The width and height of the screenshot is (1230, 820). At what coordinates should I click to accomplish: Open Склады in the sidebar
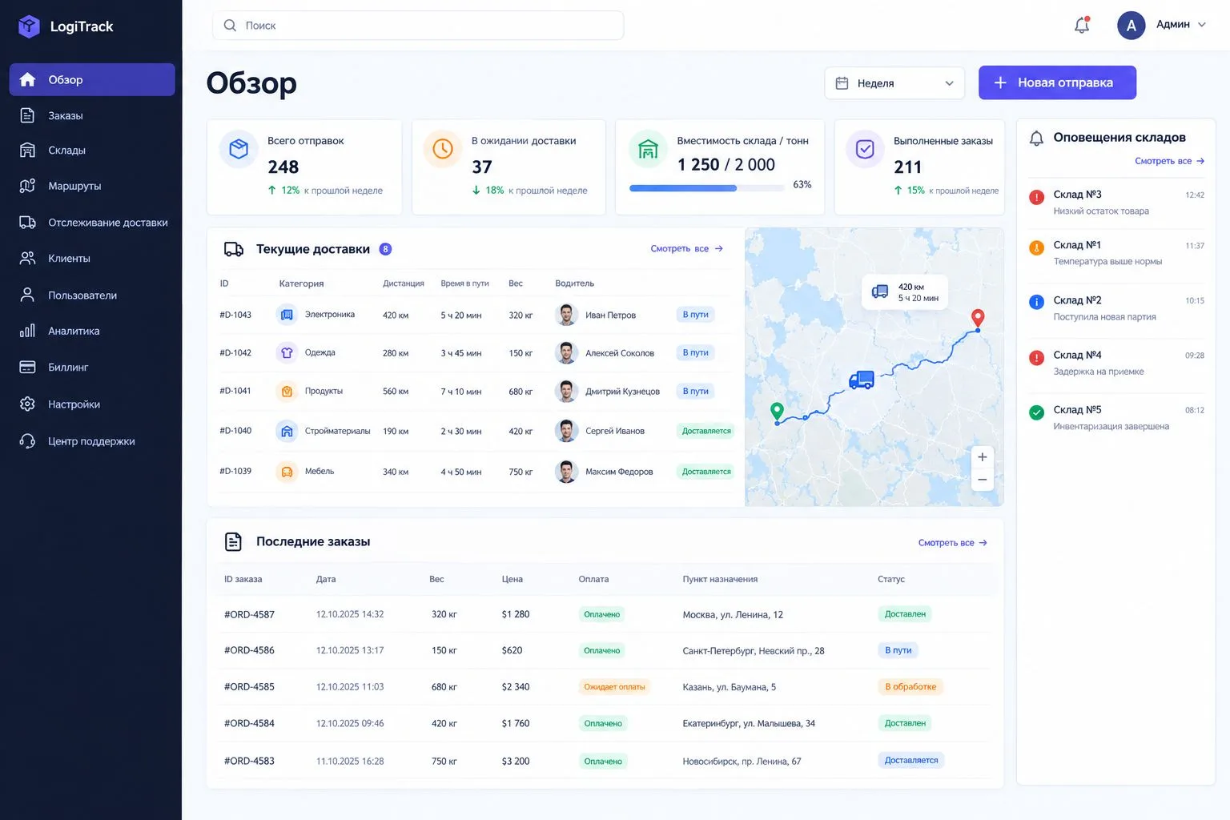[92, 150]
